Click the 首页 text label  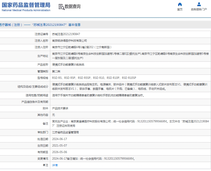point(180,10)
